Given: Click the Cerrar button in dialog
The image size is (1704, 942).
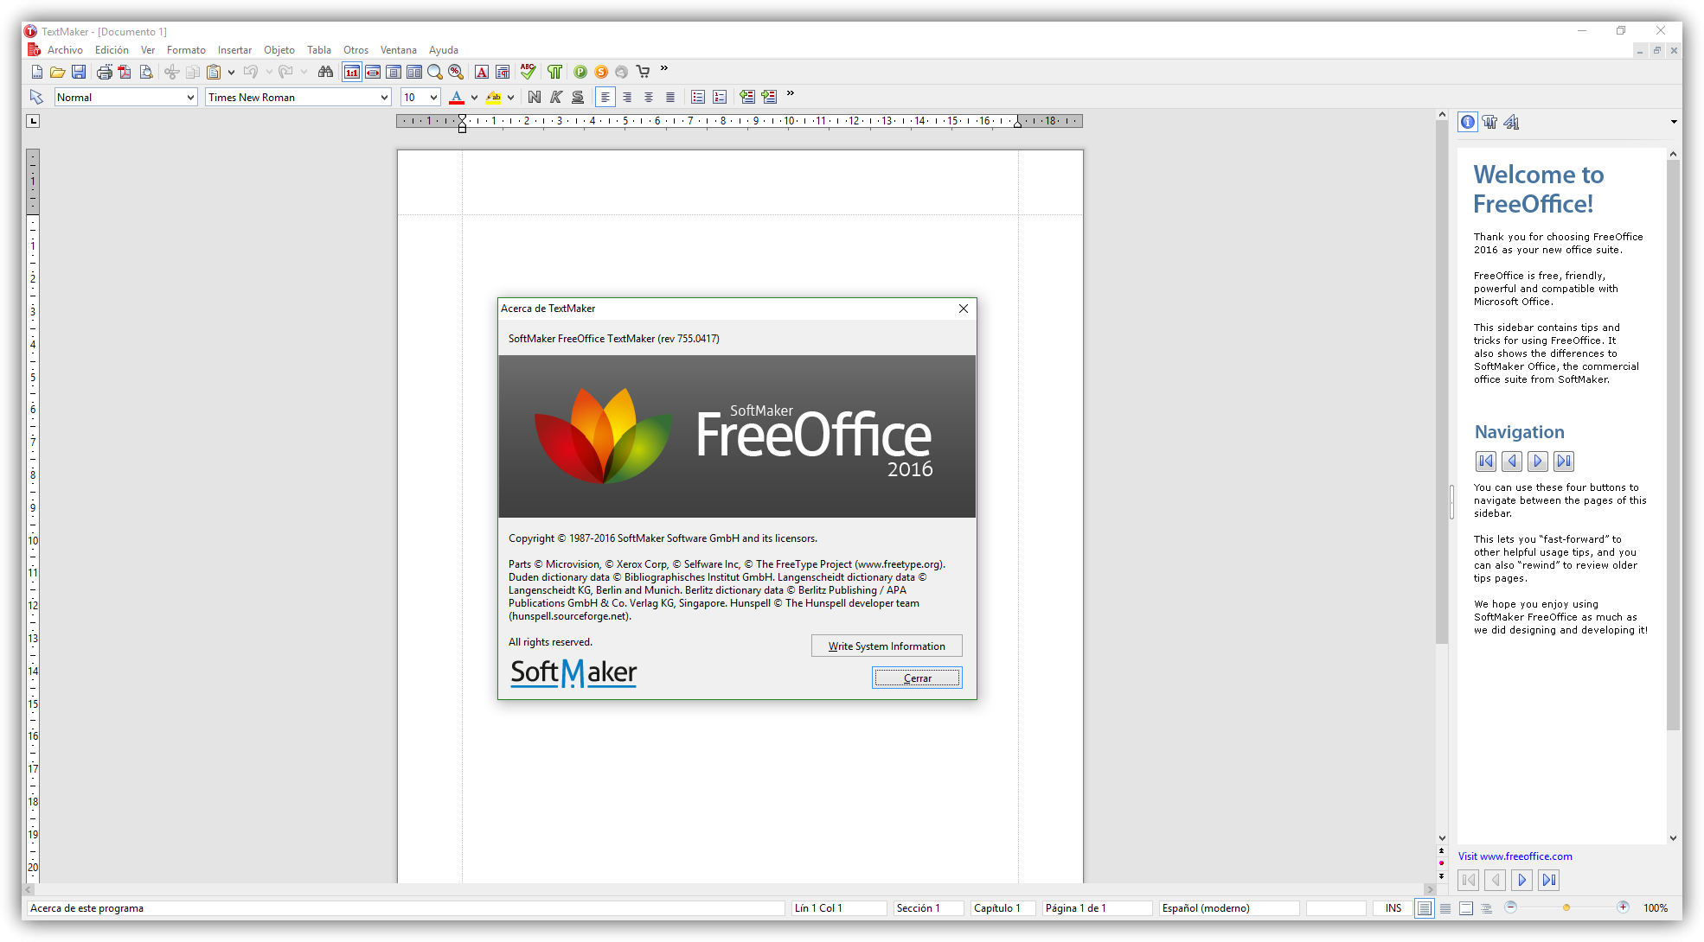Looking at the screenshot, I should click(x=917, y=678).
